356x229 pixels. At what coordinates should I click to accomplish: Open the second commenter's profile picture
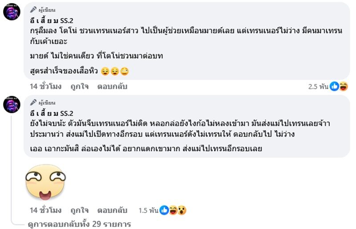pyautogui.click(x=12, y=104)
